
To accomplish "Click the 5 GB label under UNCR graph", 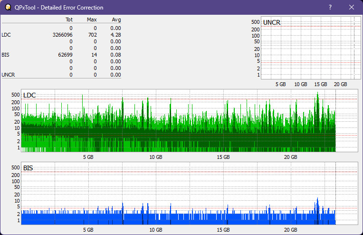I will [281, 84].
